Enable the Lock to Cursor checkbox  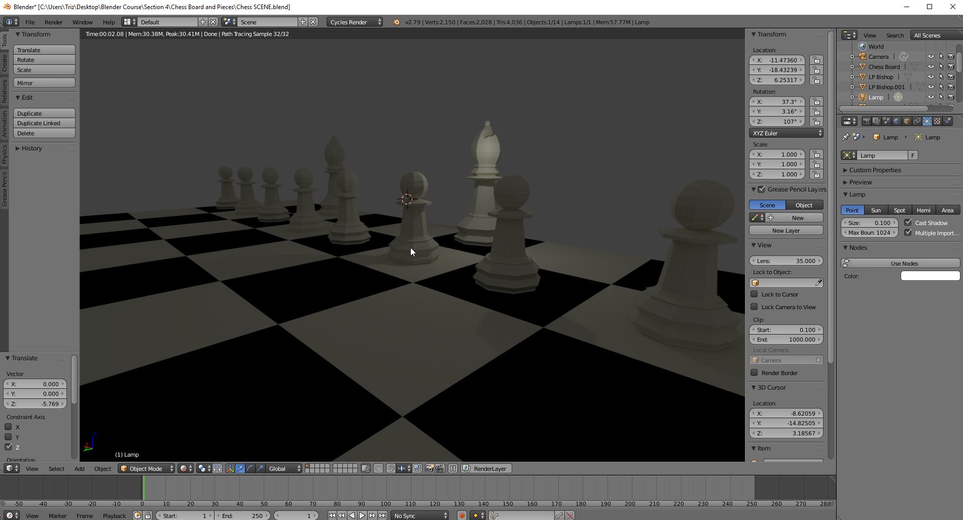pyautogui.click(x=754, y=294)
